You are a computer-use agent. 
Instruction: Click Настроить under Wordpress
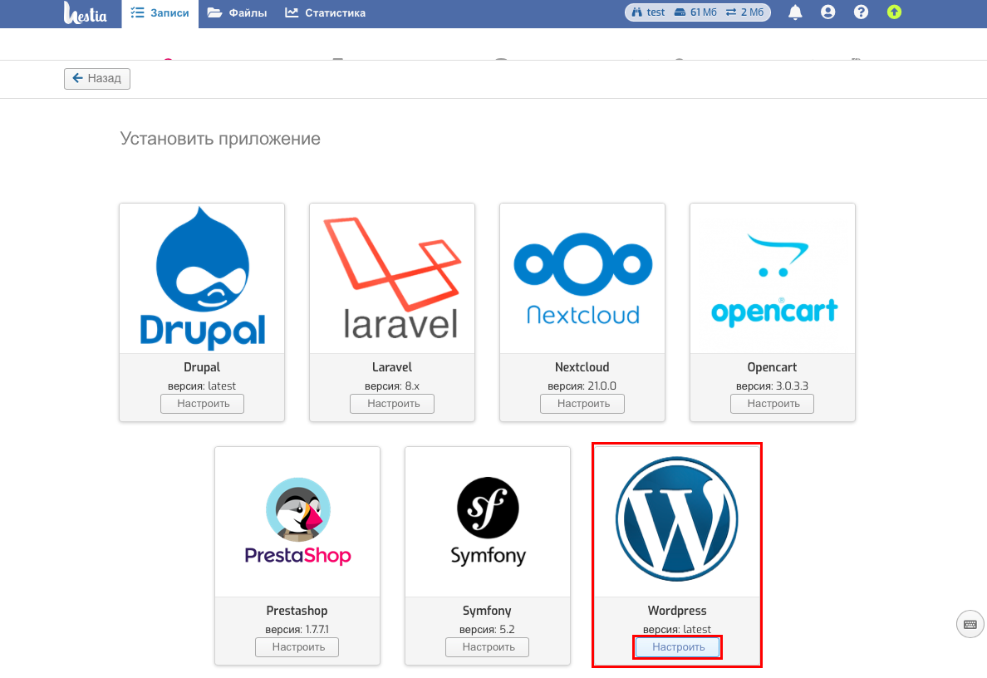coord(677,647)
